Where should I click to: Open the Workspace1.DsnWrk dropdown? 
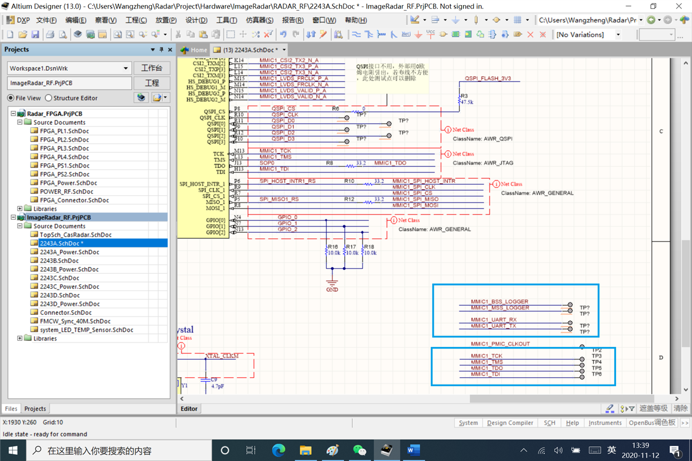tap(125, 69)
